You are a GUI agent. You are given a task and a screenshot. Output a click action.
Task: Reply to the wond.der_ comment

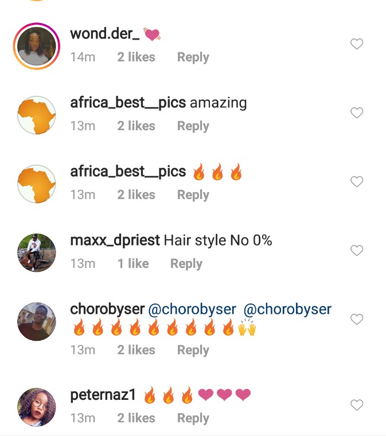[193, 57]
